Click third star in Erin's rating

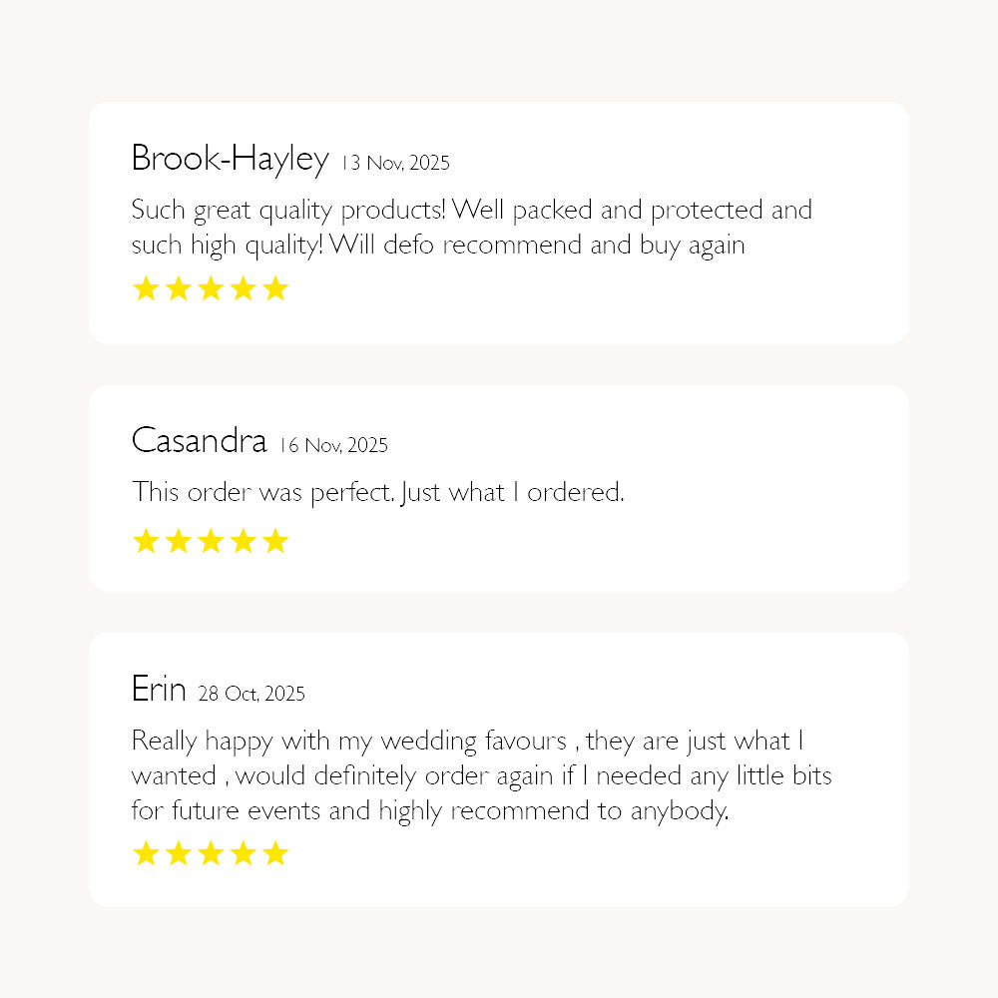point(211,853)
